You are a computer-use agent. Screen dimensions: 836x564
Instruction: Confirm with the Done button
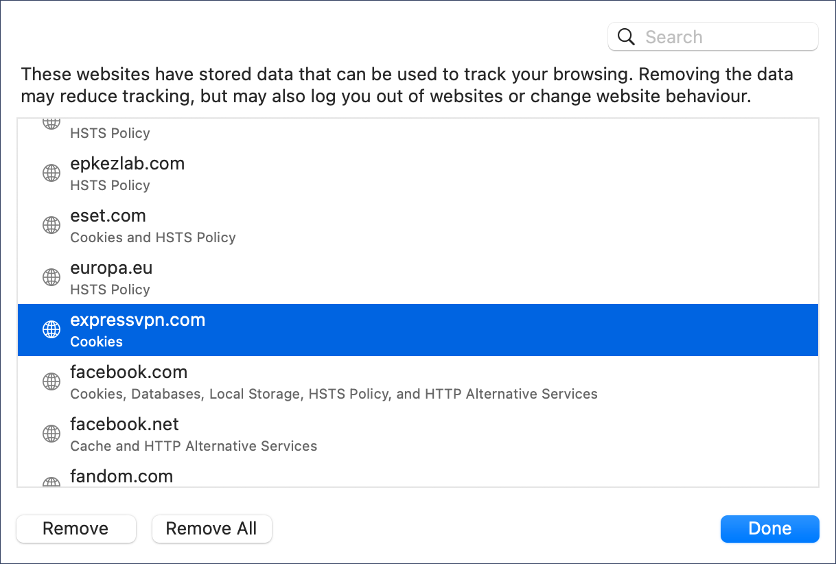[770, 528]
